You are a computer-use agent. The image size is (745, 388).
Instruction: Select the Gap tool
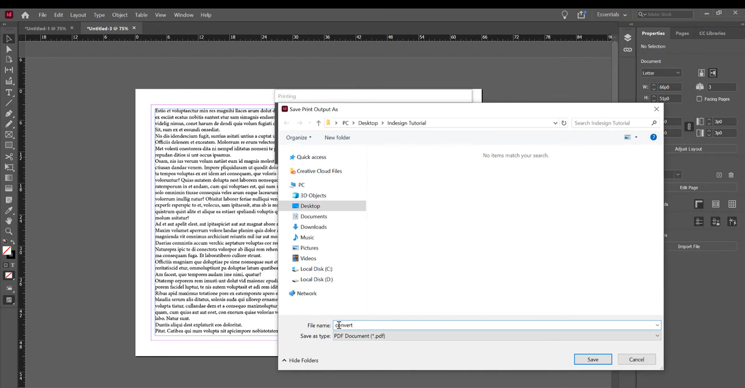[x=9, y=70]
